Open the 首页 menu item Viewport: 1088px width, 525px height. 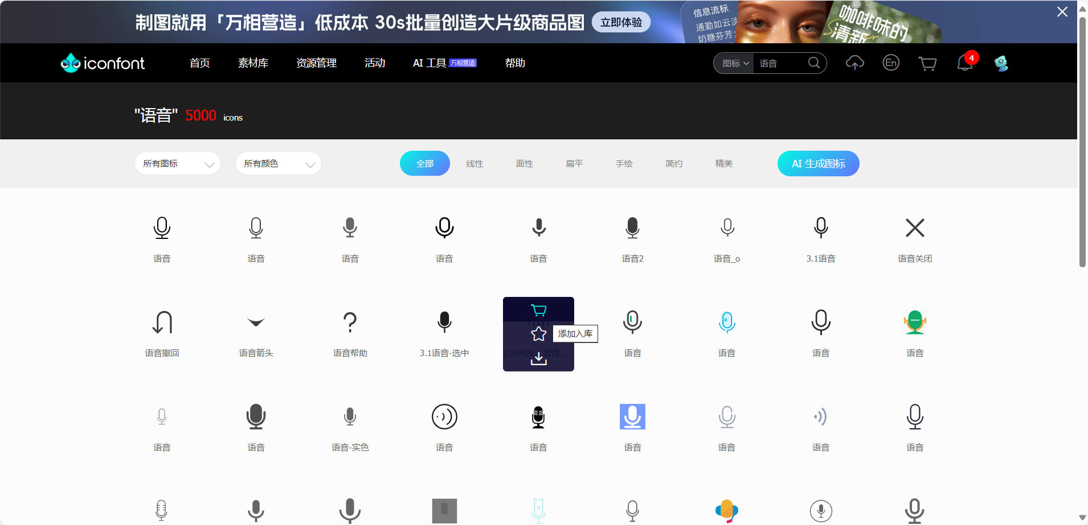coord(200,63)
